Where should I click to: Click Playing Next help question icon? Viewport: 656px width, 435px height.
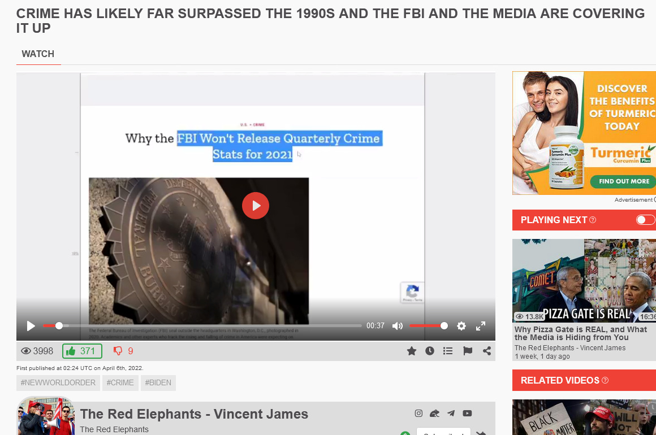[x=593, y=220]
